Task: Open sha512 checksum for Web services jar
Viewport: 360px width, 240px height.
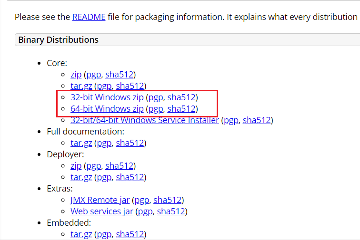Action: tap(170, 211)
